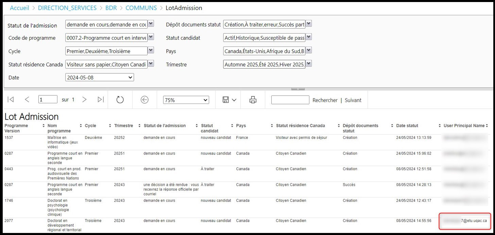495x235 pixels.
Task: Click the search text field
Action: 290,100
